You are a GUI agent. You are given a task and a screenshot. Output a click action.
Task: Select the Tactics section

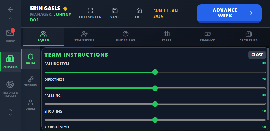[30, 59]
